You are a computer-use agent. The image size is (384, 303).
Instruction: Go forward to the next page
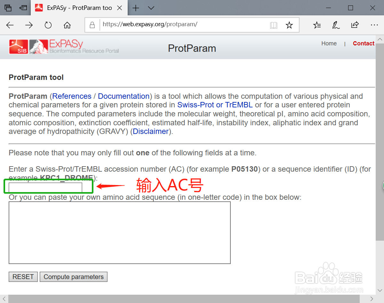29,25
